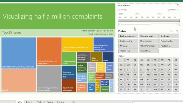Click the Top 25 Issues heading
Image resolution: width=183 pixels, height=103 pixels.
click(x=12, y=32)
